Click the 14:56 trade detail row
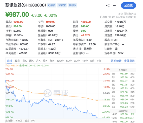The height and width of the screenshot is (123, 143). coord(123,114)
